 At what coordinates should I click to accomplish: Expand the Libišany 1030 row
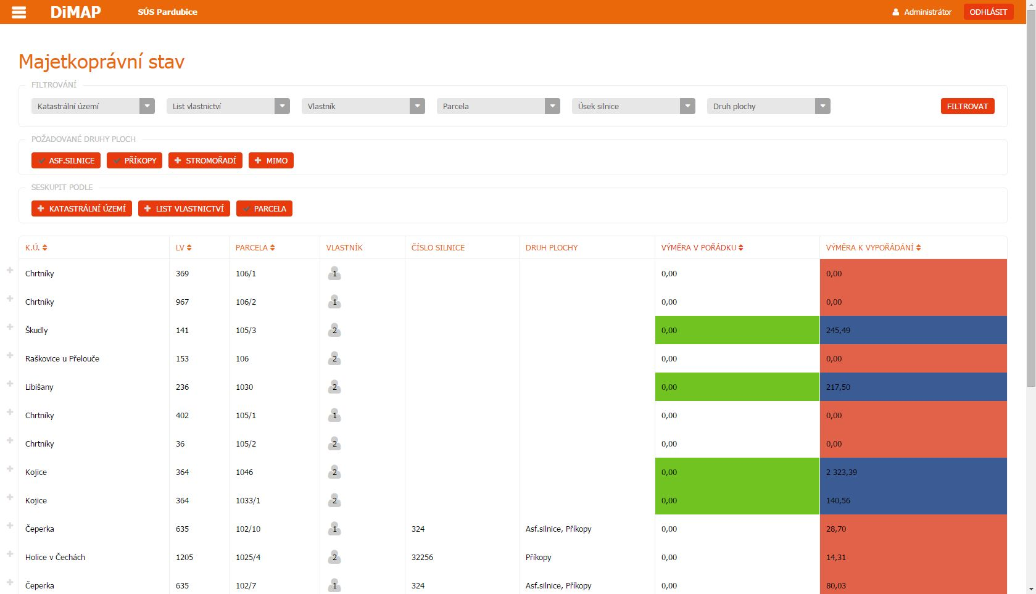[x=10, y=384]
